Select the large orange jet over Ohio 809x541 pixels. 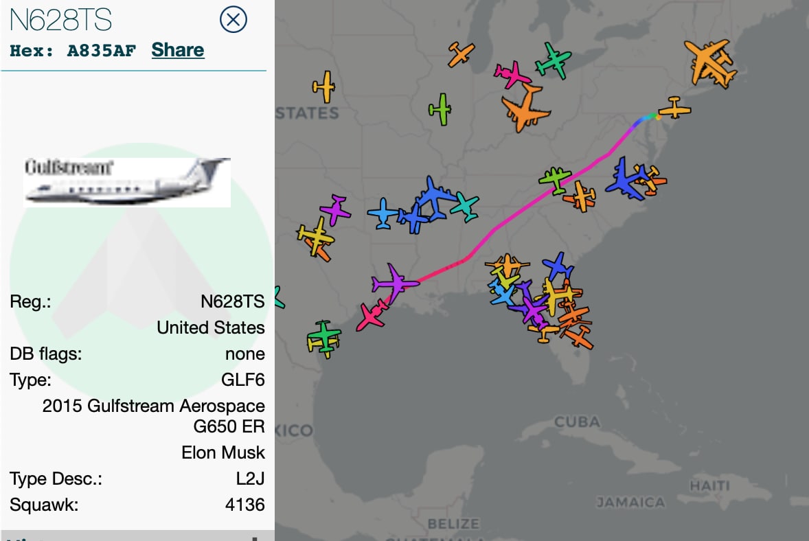pyautogui.click(x=525, y=108)
